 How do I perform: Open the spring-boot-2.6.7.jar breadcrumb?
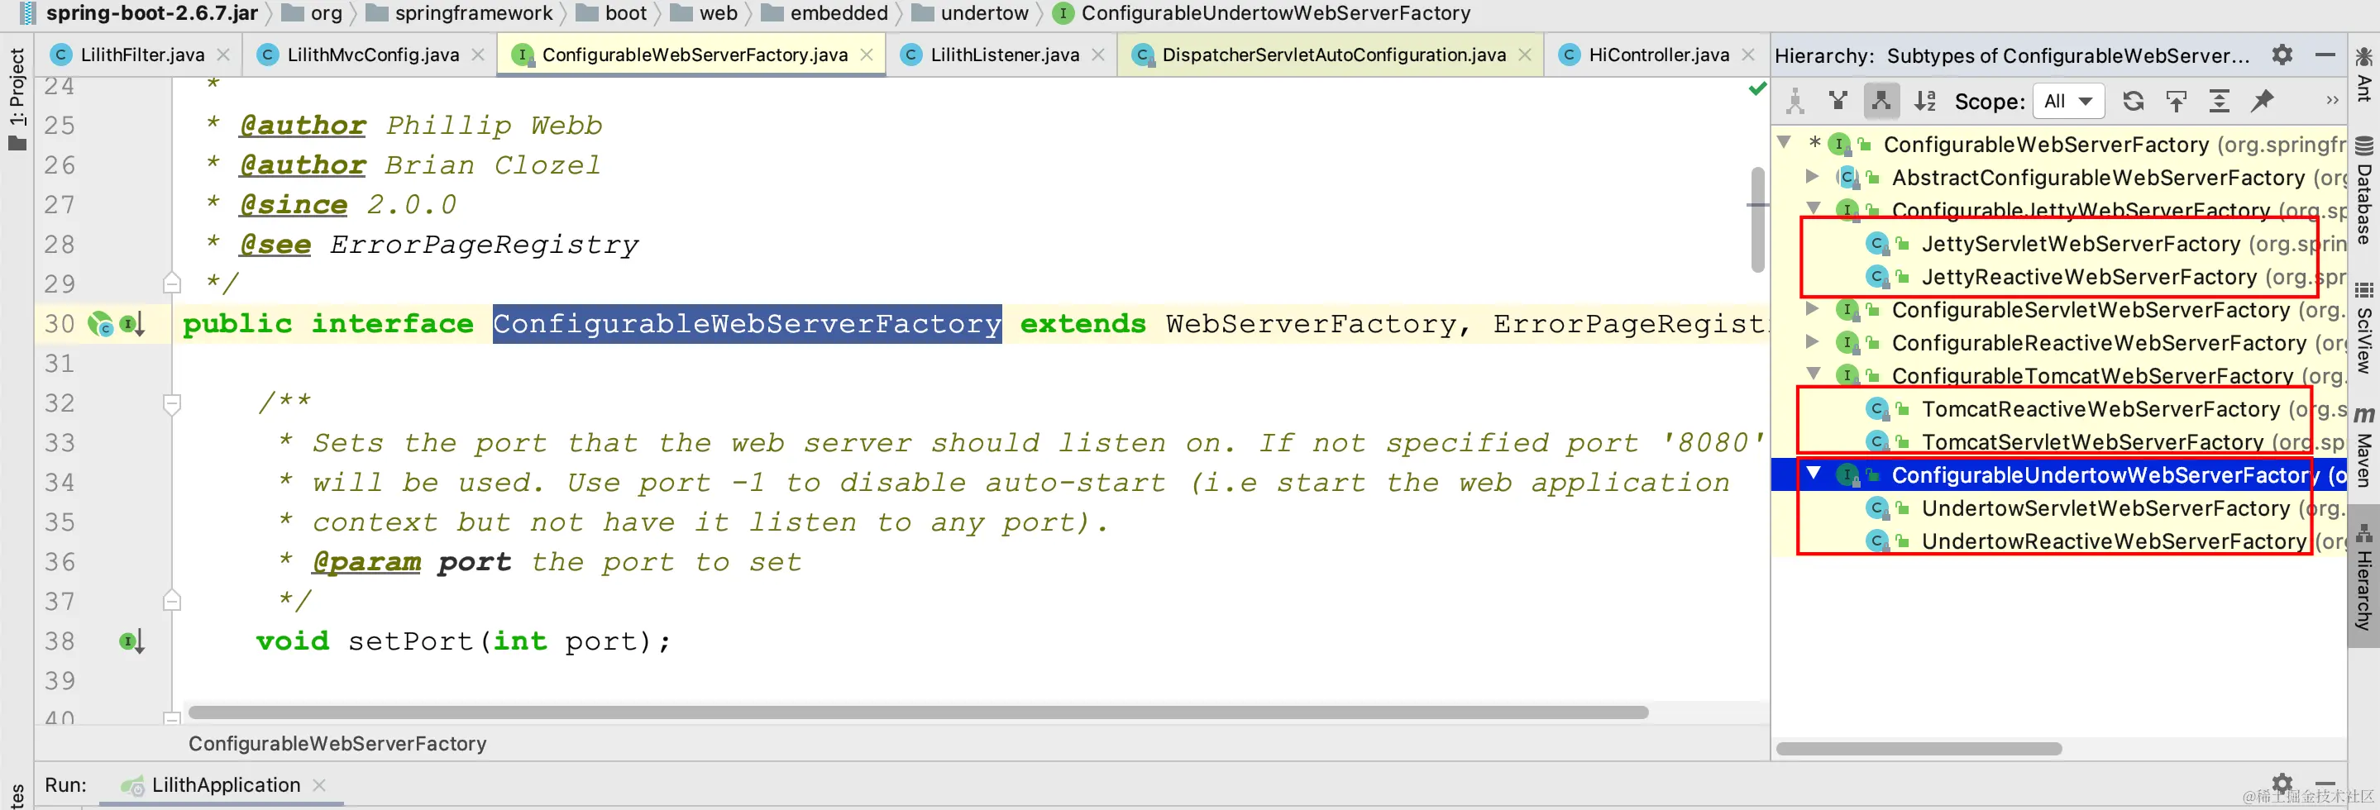140,13
